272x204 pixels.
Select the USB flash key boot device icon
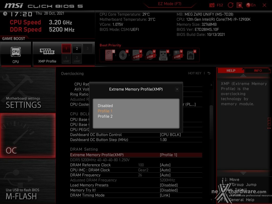pyautogui.click(x=164, y=55)
